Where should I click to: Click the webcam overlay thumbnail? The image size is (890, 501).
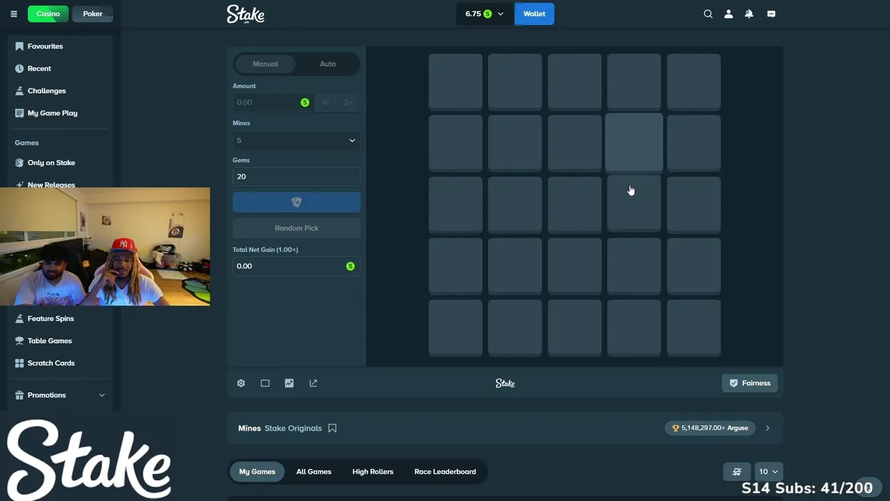pyautogui.click(x=105, y=246)
